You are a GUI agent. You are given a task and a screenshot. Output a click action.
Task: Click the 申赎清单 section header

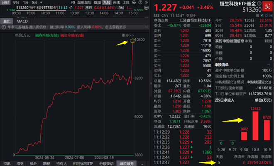pyautogui.click(x=222, y=65)
